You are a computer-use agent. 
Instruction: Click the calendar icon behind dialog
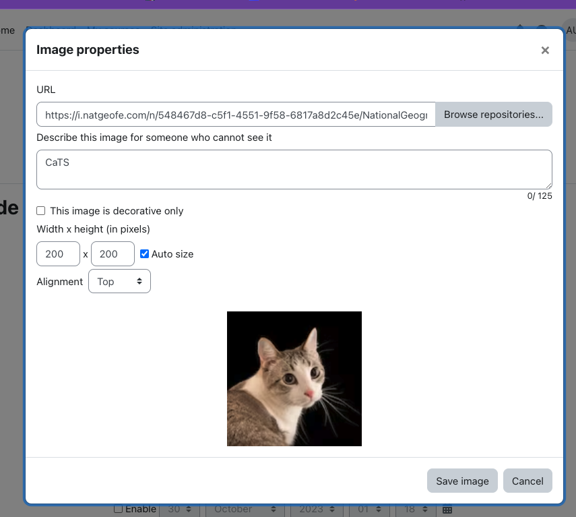[447, 510]
